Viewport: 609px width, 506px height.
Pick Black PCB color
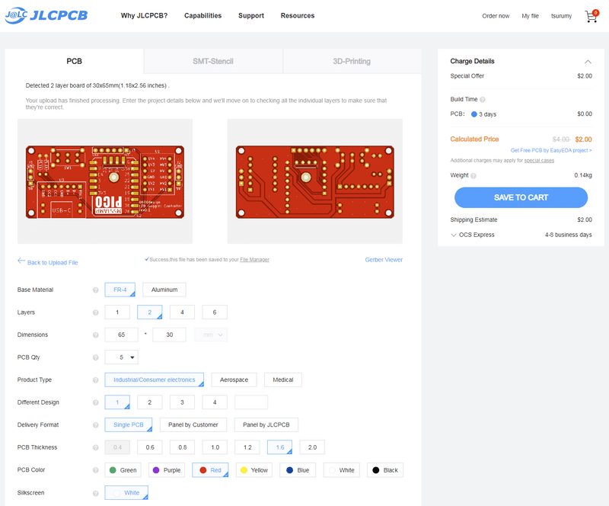[385, 470]
